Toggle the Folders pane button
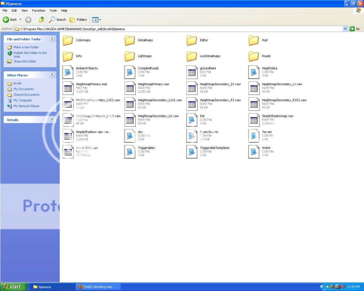This screenshot has height=291, width=364. (78, 20)
